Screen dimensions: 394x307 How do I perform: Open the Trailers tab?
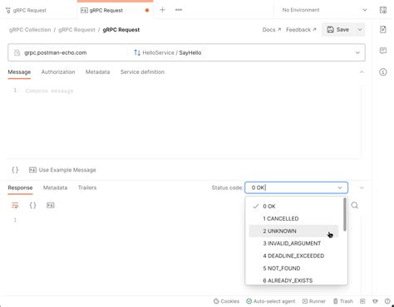coord(87,188)
